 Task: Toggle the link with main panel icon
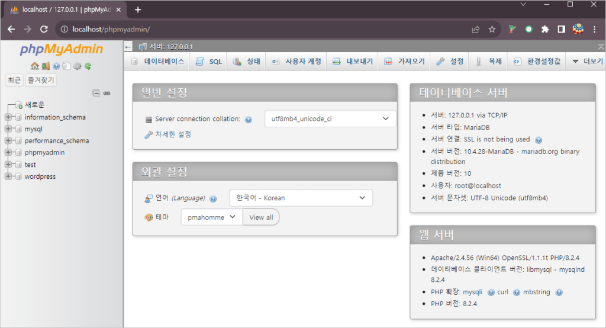point(107,93)
